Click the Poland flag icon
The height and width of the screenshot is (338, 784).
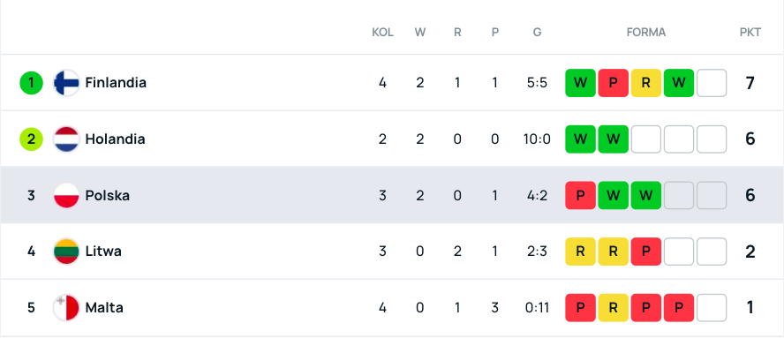[x=66, y=195]
